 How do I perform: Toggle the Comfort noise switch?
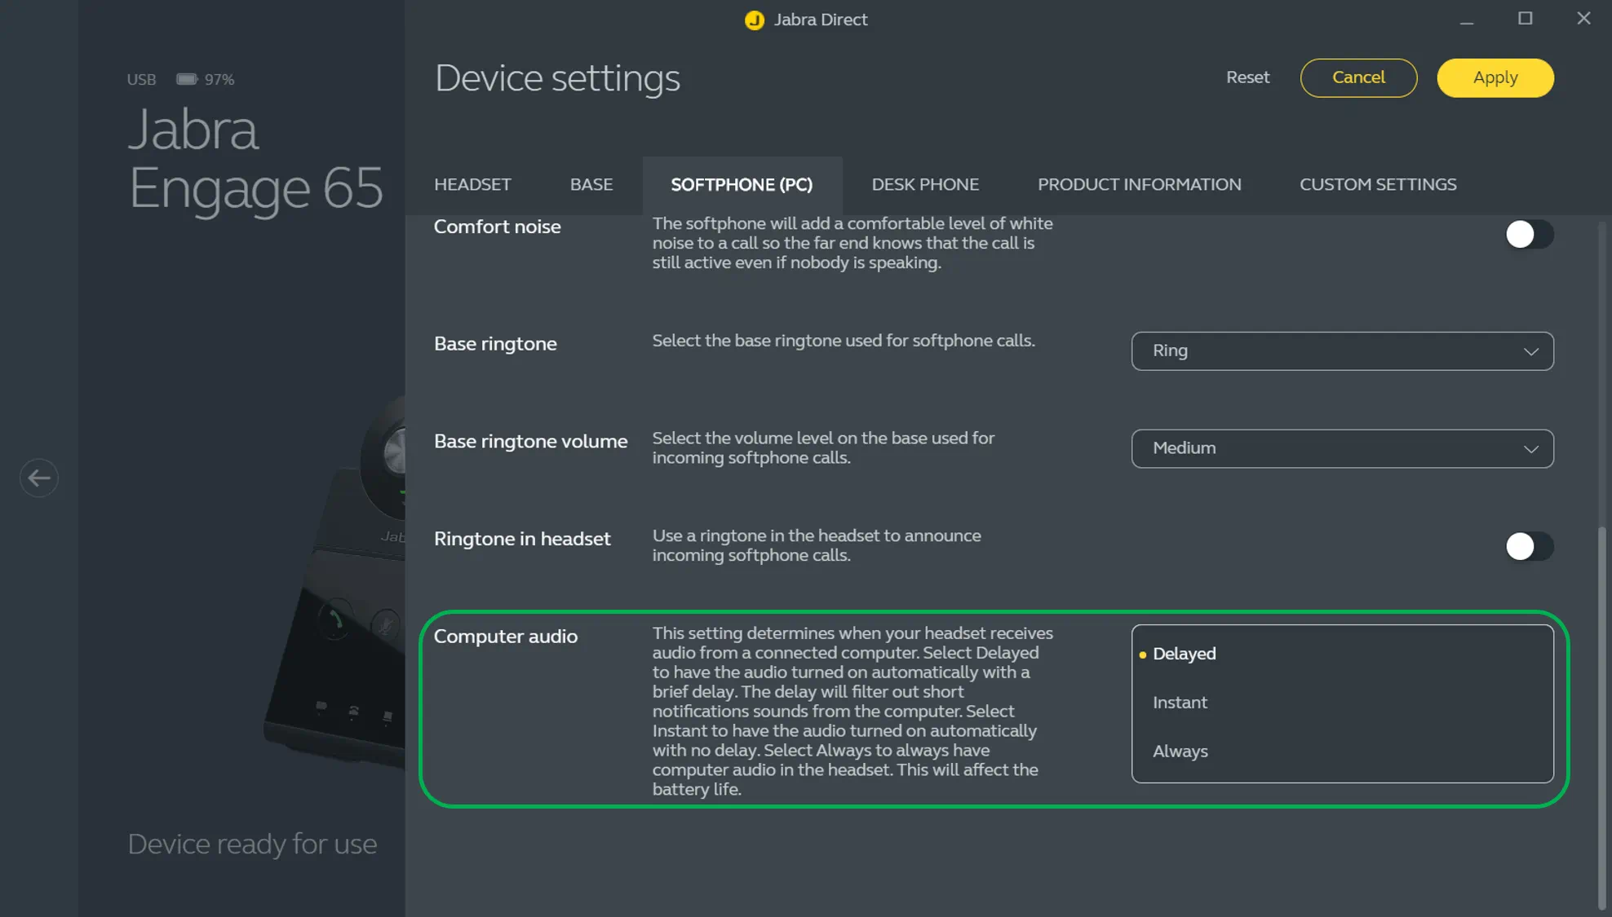1528,235
